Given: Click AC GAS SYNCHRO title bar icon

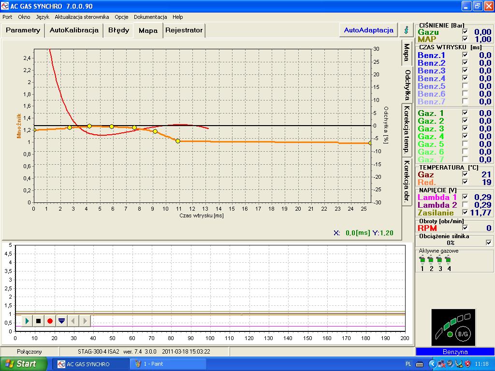Looking at the screenshot, I should [x=5, y=6].
